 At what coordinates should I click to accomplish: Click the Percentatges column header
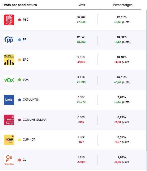point(122,5)
